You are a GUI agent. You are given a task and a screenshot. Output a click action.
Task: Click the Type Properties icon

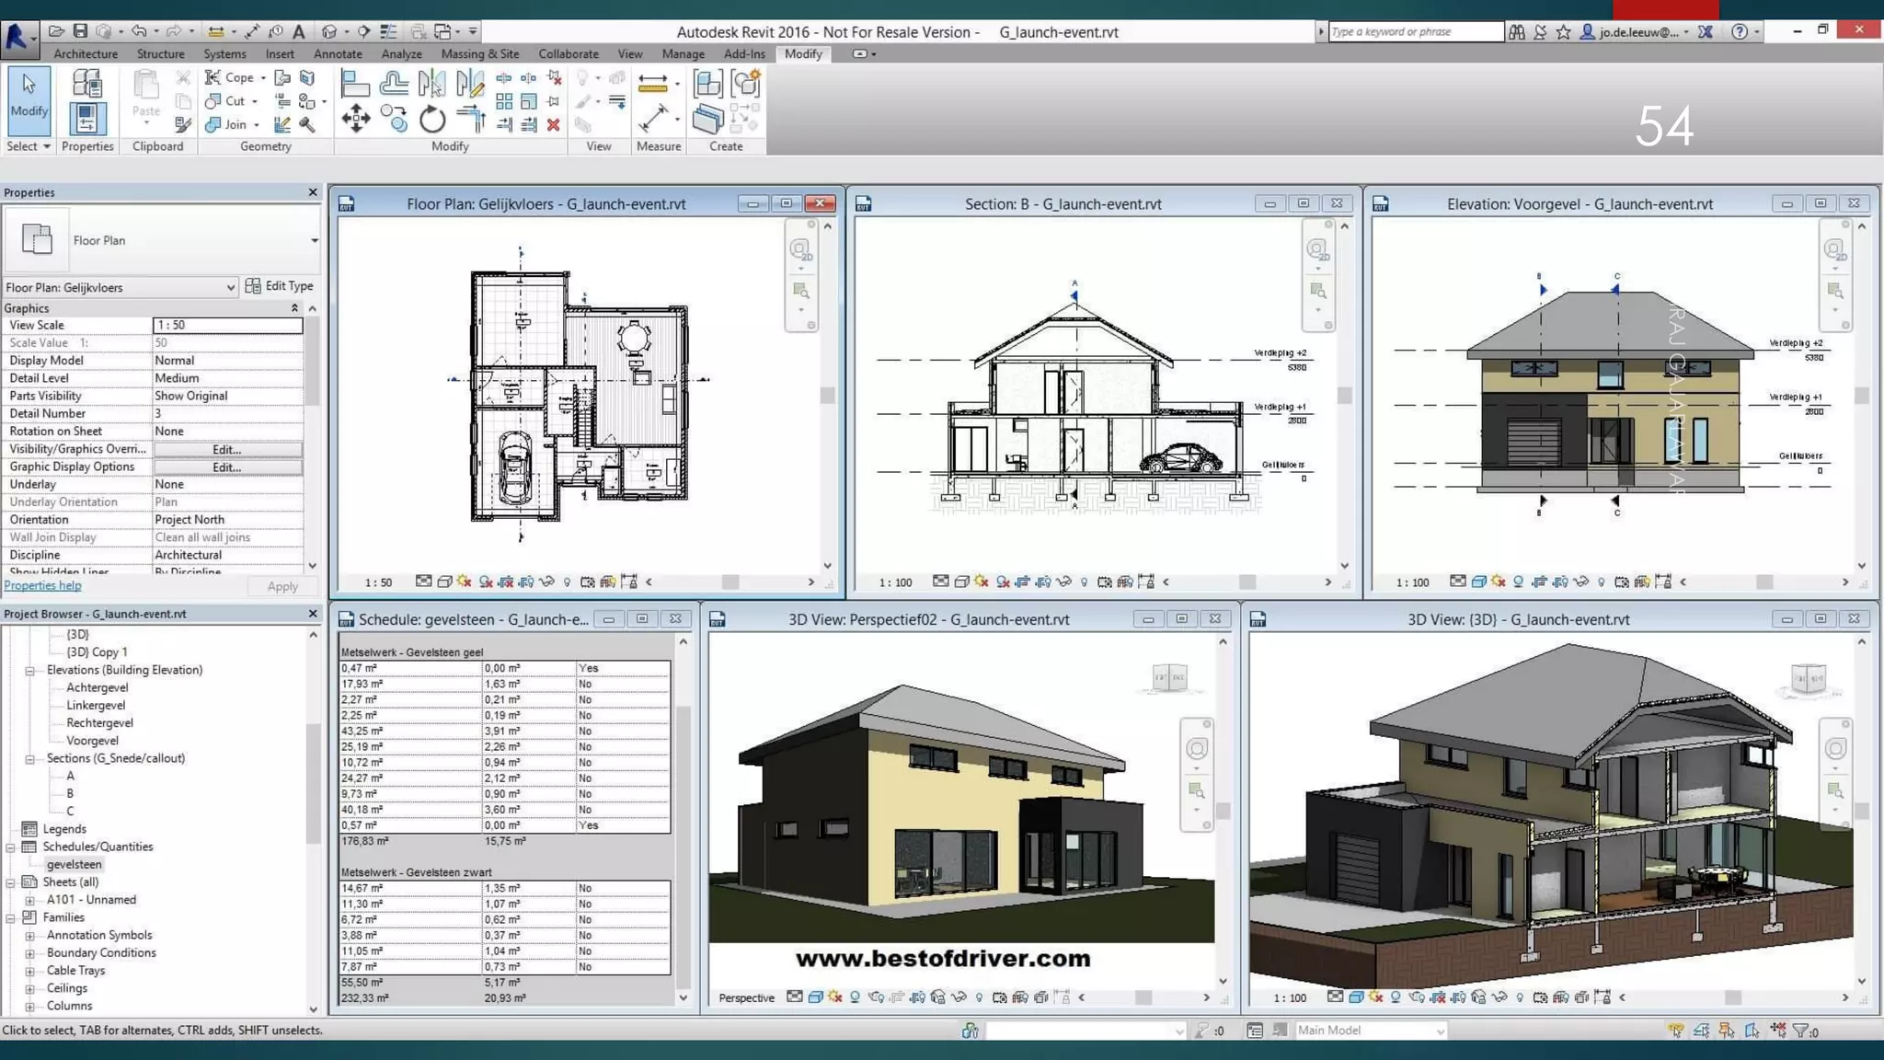tap(87, 85)
